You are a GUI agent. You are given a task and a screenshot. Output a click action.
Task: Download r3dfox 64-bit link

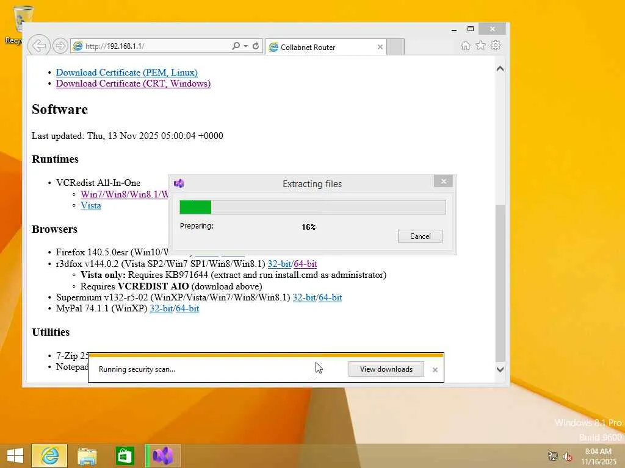coord(305,264)
